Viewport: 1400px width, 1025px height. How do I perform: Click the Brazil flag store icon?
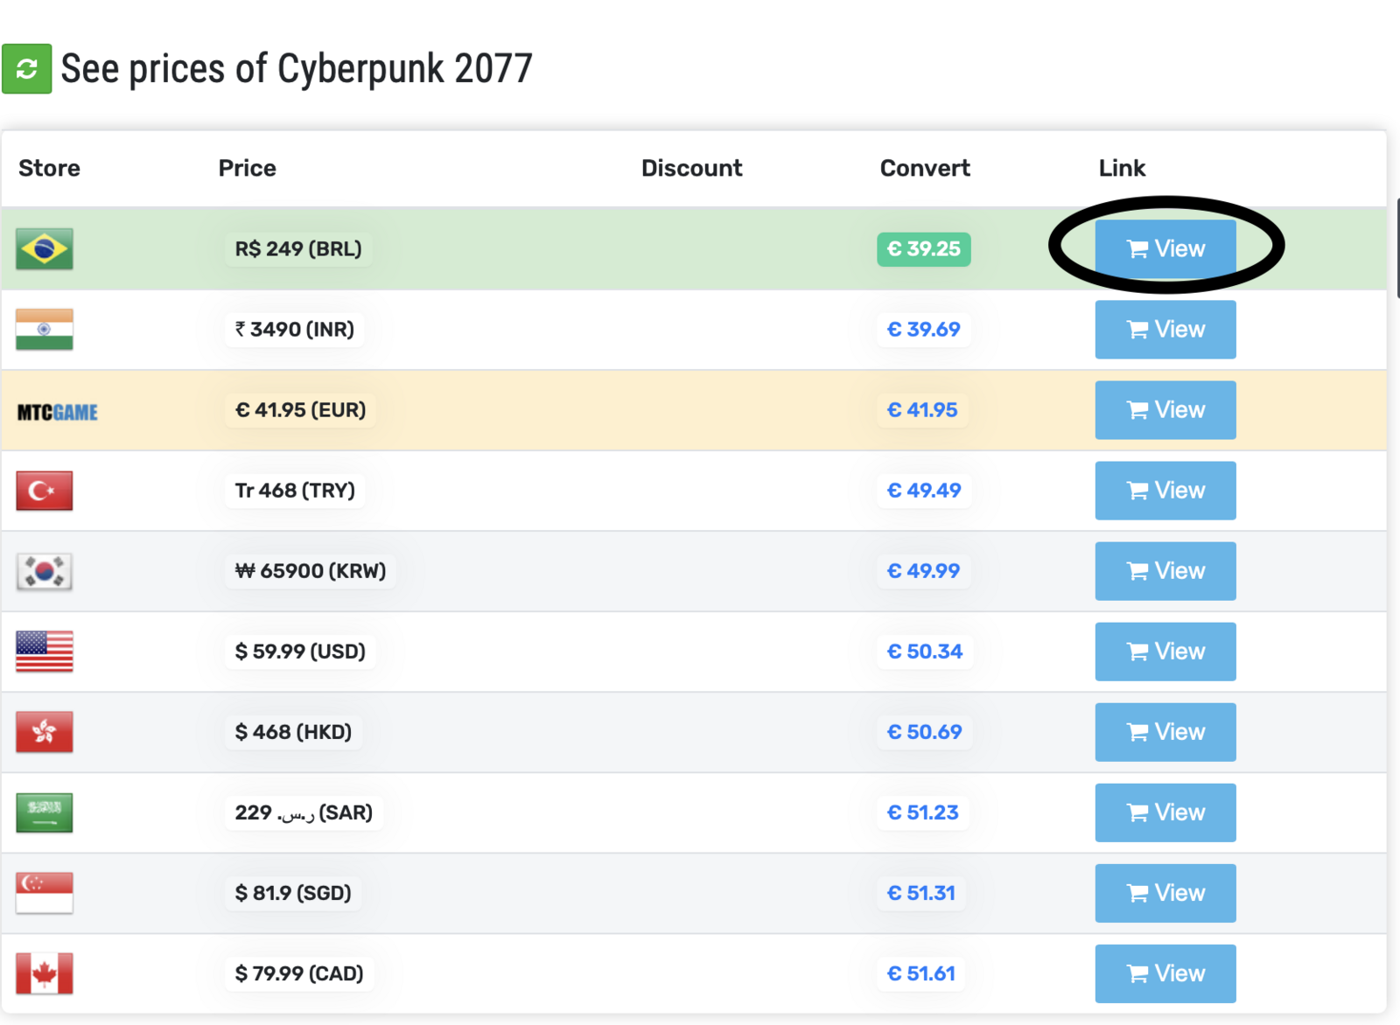pyautogui.click(x=45, y=249)
